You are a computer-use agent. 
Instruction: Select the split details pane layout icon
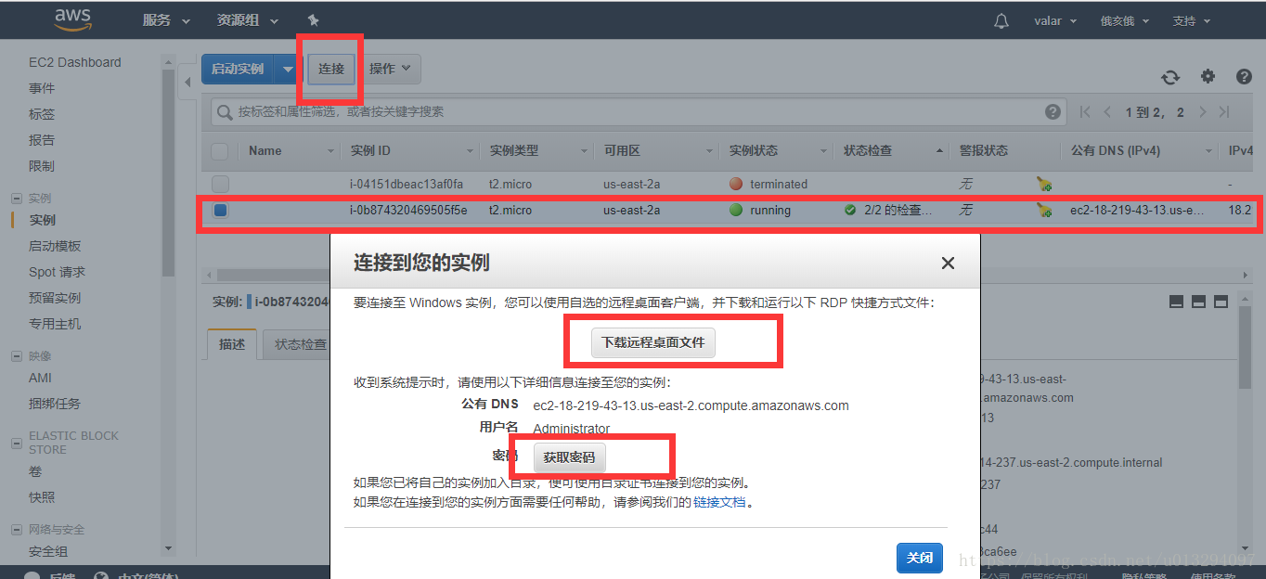[x=1198, y=302]
